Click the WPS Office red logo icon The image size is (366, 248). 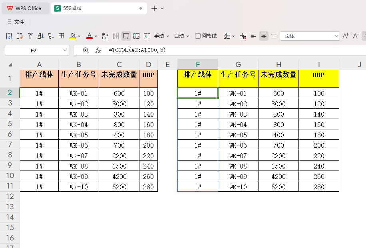[x=10, y=8]
